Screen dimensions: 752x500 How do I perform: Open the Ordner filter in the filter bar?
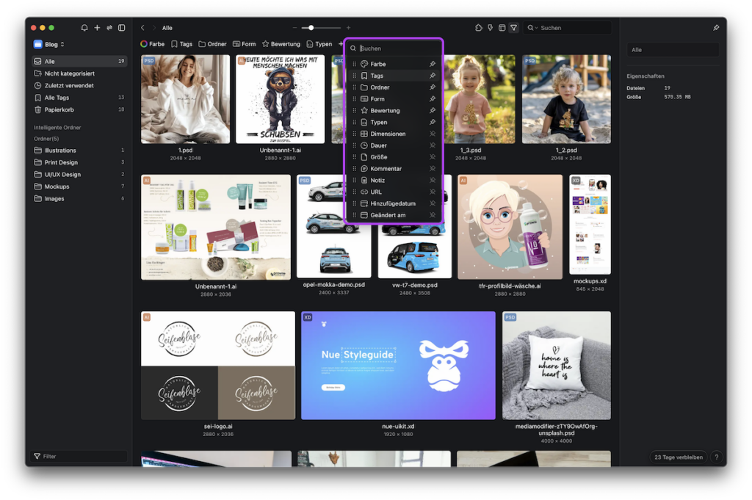click(212, 44)
